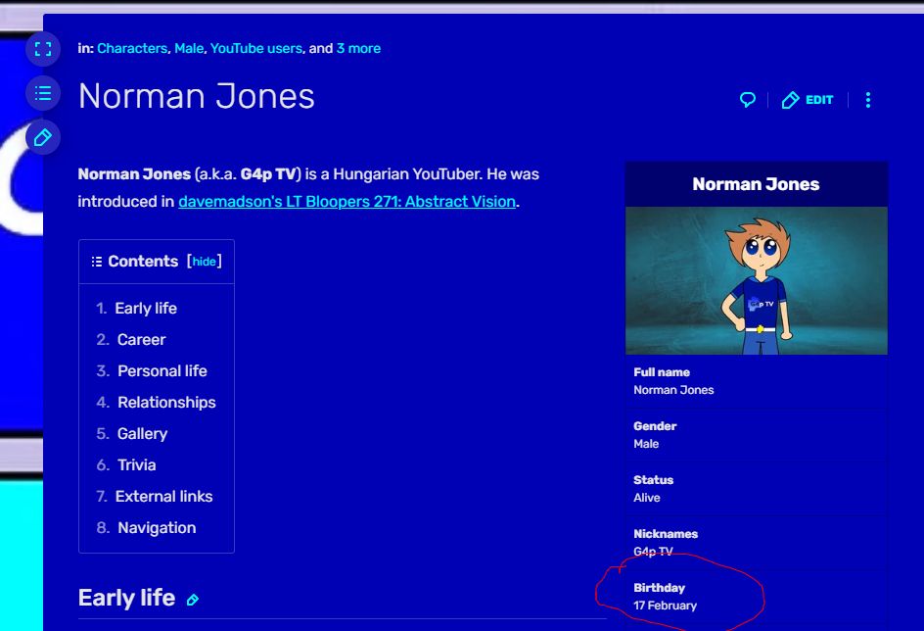924x631 pixels.
Task: Click infobox header 'Norman Jones'
Action: coord(756,184)
